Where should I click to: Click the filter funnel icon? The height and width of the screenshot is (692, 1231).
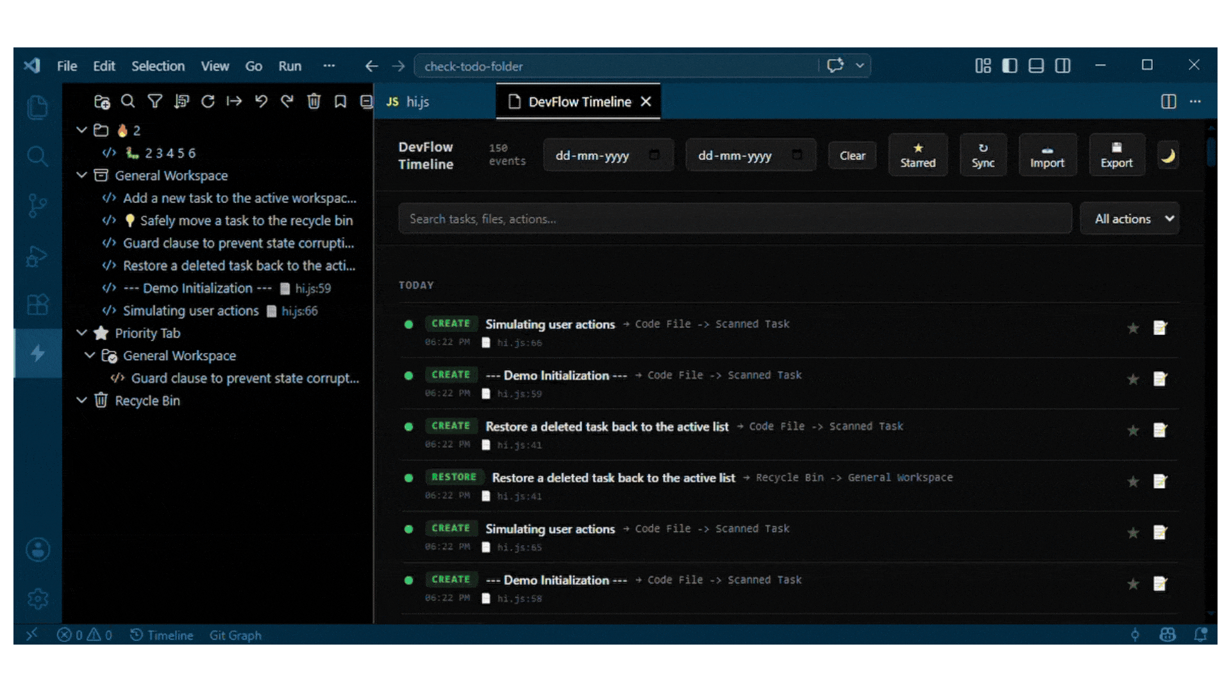click(155, 101)
